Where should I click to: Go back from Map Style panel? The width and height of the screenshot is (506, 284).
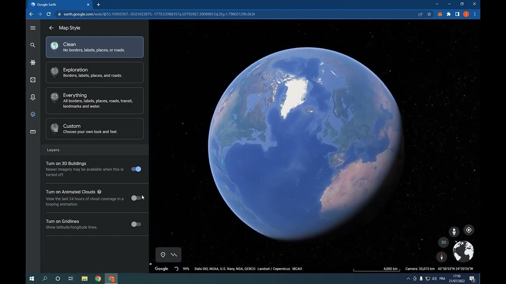point(51,28)
